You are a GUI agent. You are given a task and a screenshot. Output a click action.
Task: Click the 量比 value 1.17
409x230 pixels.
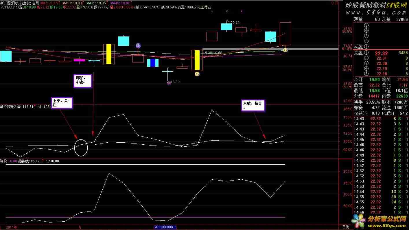pos(403,85)
